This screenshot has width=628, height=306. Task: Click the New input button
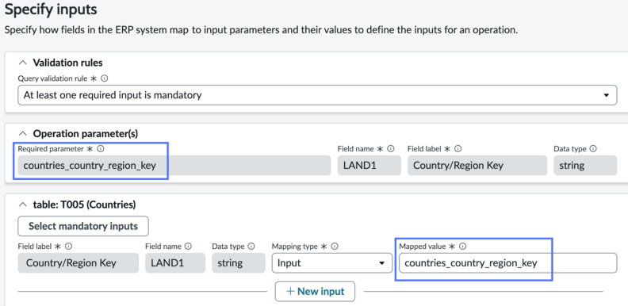coord(315,291)
